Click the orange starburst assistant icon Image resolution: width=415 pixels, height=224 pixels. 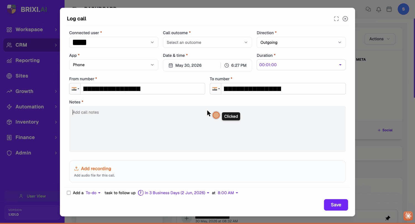408,216
